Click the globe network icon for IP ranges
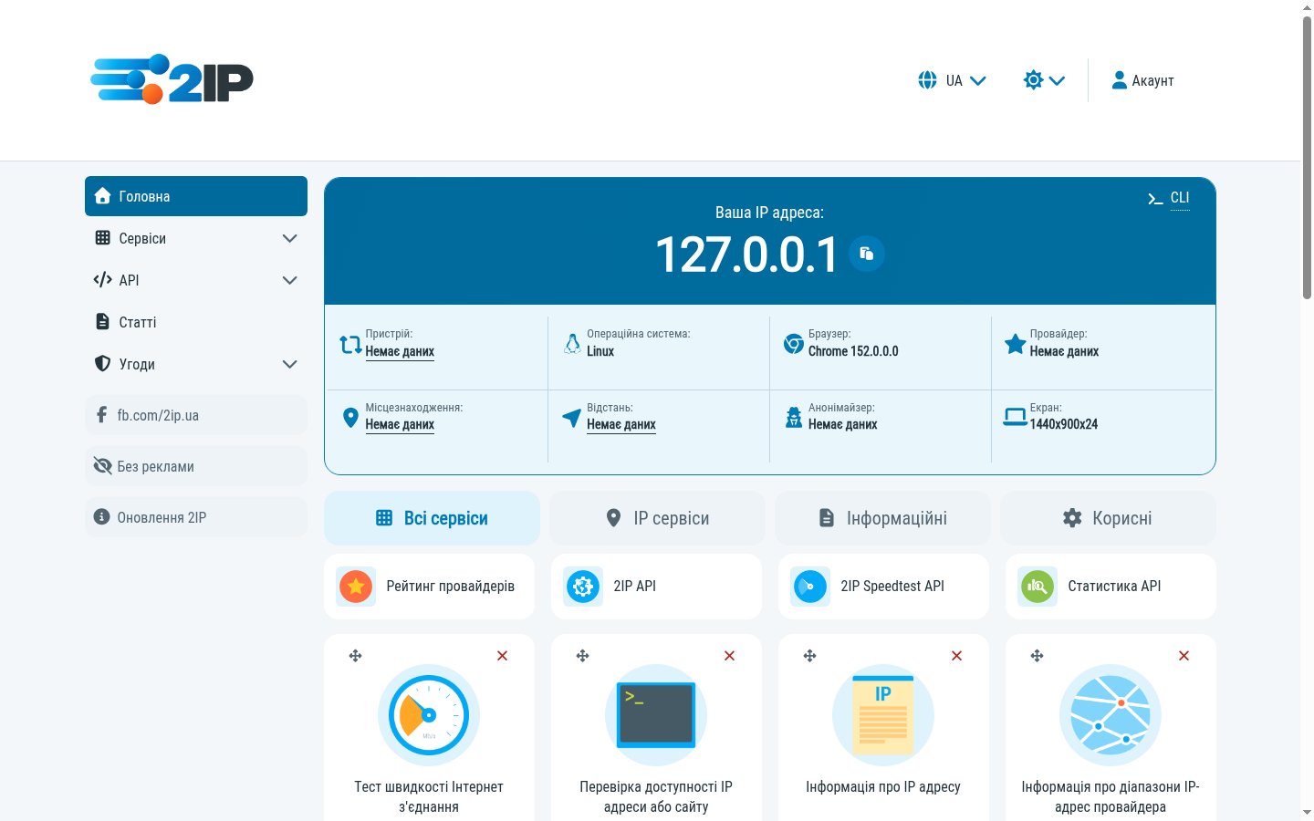 tap(1111, 715)
